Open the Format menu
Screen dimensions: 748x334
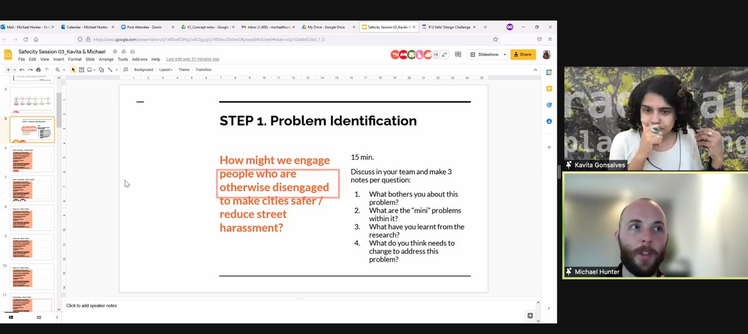tap(75, 59)
